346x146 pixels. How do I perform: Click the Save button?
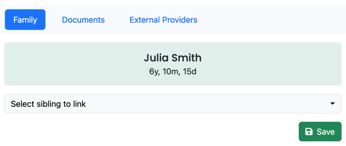[x=320, y=132]
